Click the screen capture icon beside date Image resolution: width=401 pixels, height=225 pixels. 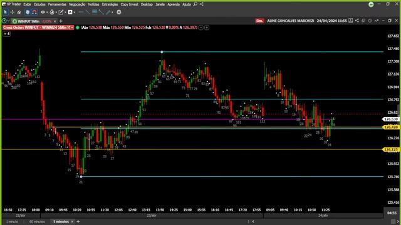click(351, 21)
